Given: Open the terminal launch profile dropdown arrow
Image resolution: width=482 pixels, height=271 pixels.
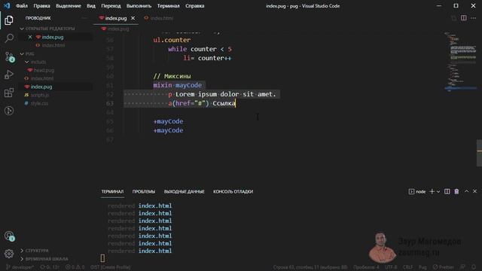Looking at the screenshot, I should (x=438, y=191).
